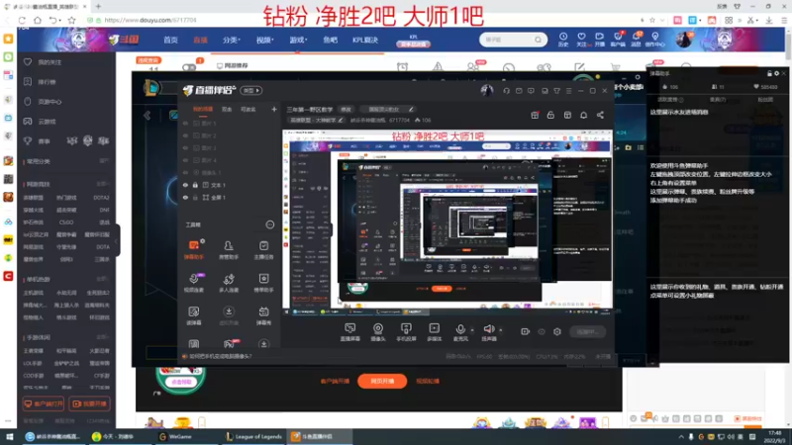
Task: Hide the 全屏 1 layer
Action: [185, 197]
